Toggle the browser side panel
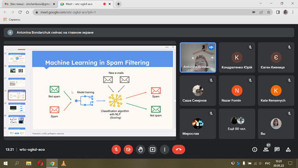Screen dimensions: 298x168 pos(278,12)
